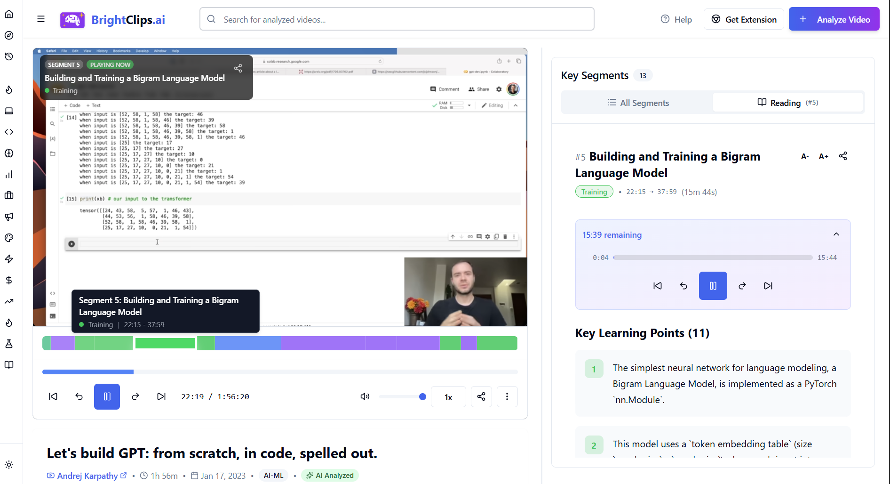Viewport: 890px width, 484px height.
Task: Collapse the 15:39 remaining player card
Action: coord(836,234)
